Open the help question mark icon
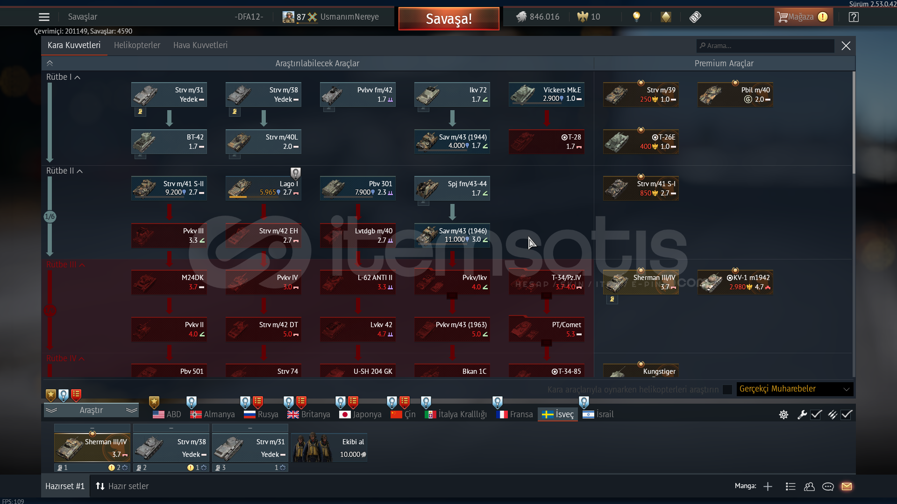 pos(854,17)
